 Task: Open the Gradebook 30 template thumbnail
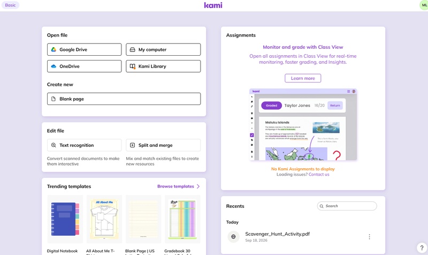point(182,219)
